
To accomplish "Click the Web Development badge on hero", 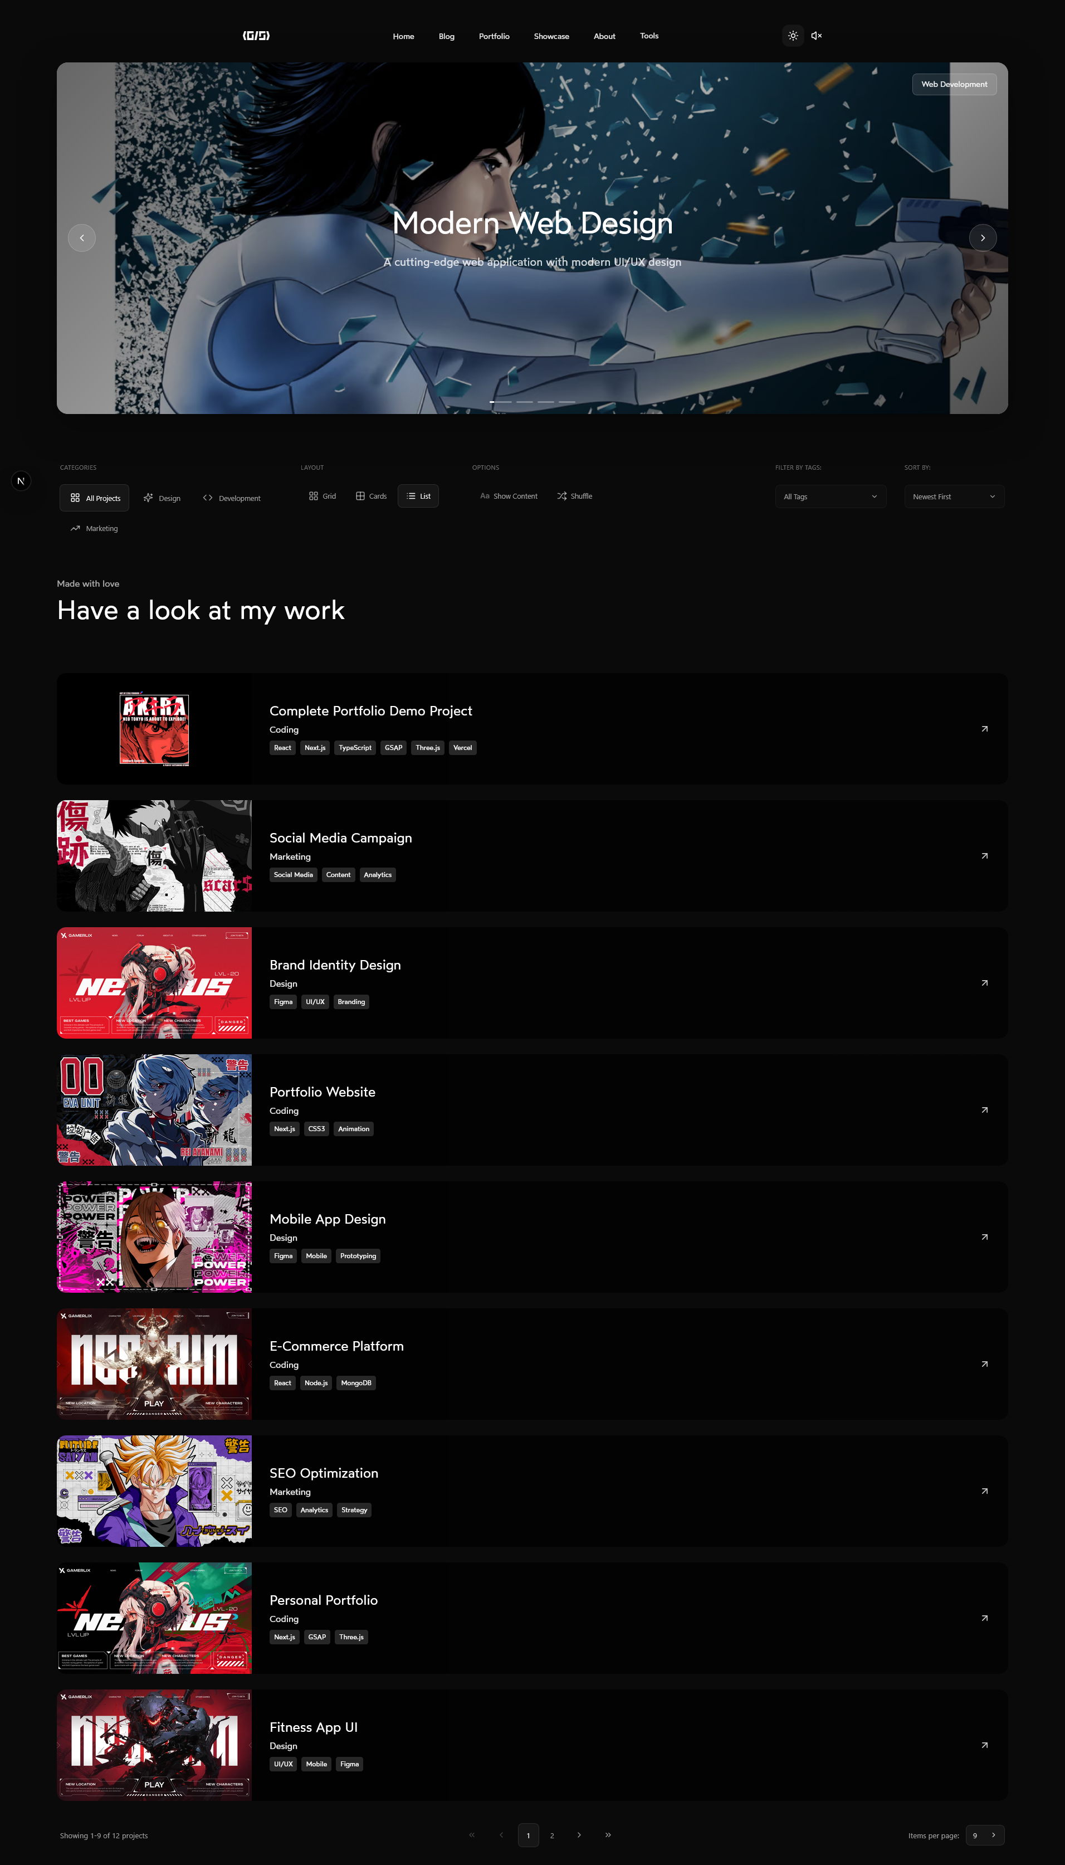I will point(954,84).
